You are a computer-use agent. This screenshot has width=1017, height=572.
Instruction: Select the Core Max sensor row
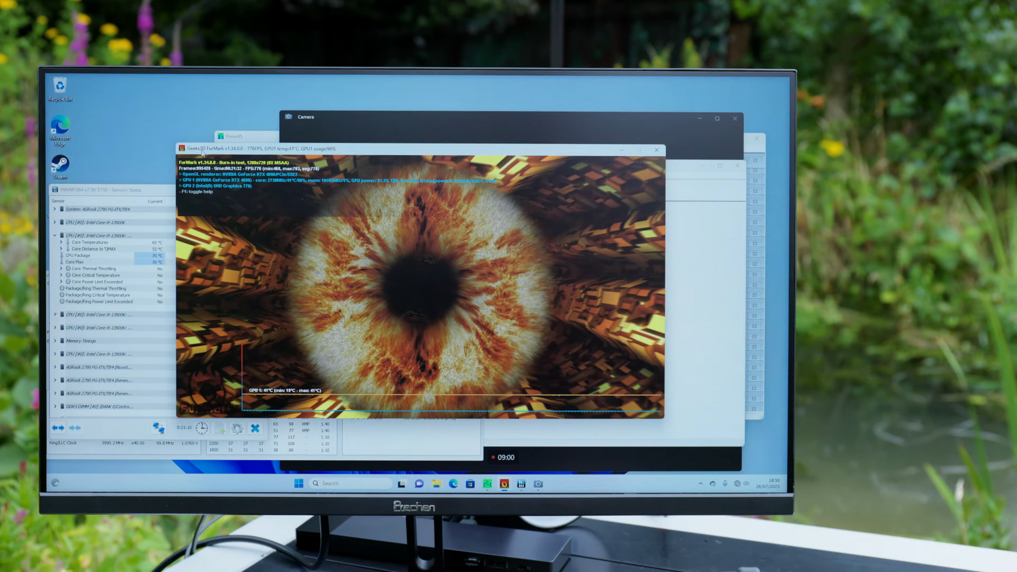pos(112,262)
